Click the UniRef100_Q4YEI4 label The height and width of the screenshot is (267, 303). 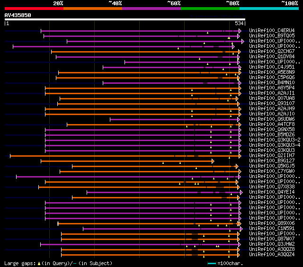click(x=272, y=192)
